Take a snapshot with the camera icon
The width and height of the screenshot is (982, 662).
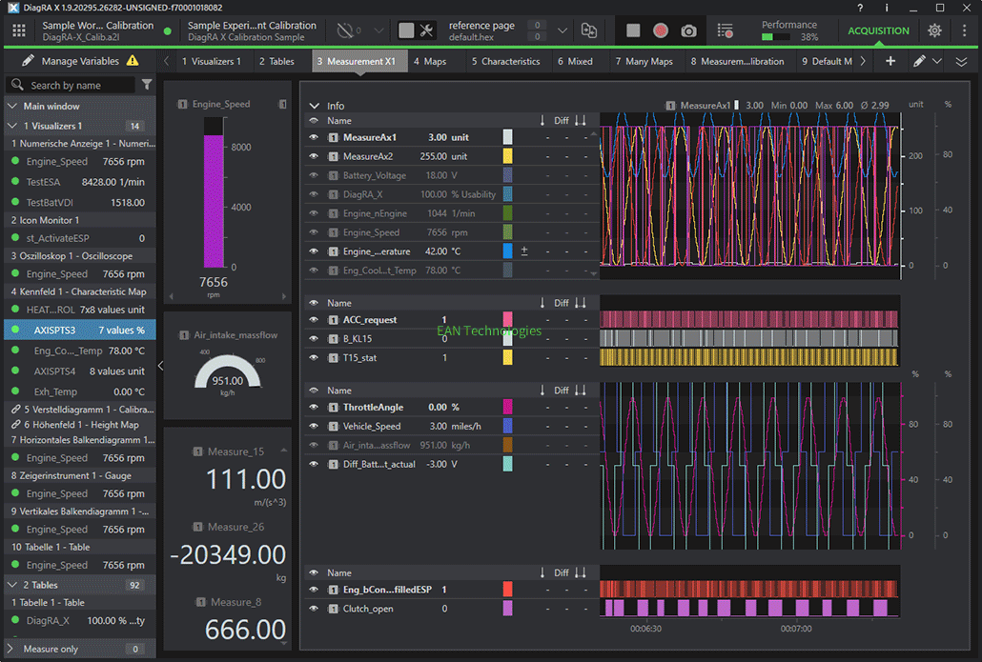tap(688, 30)
